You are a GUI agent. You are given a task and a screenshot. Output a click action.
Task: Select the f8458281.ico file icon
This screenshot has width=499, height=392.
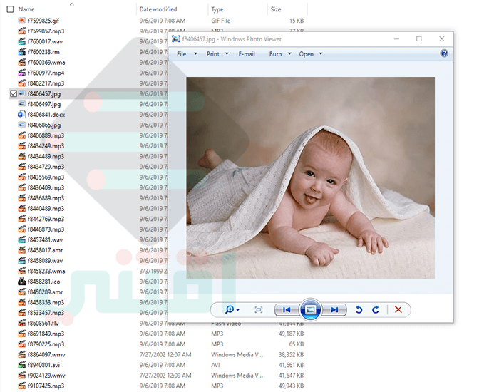[x=21, y=282]
